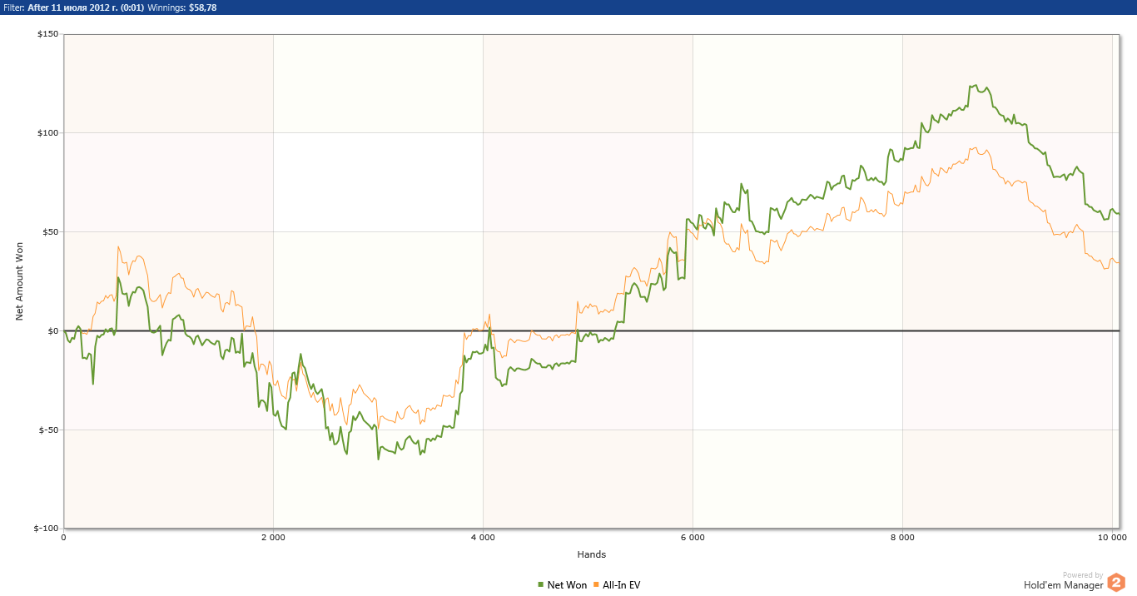Click the orange Hold'em Manager 2 hexagon logo
Viewport: 1137px width, 596px height.
[x=1116, y=583]
